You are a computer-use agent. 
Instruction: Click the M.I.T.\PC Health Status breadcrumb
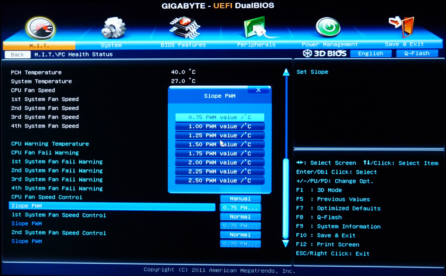click(x=74, y=54)
